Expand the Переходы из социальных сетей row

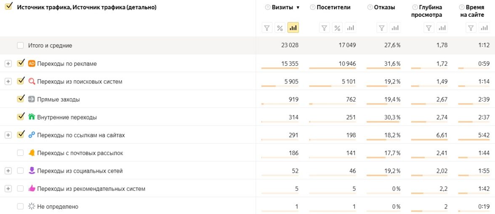coord(8,171)
